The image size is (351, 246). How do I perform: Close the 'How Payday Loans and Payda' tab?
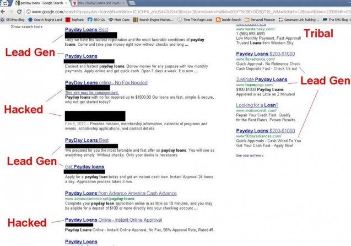point(124,3)
